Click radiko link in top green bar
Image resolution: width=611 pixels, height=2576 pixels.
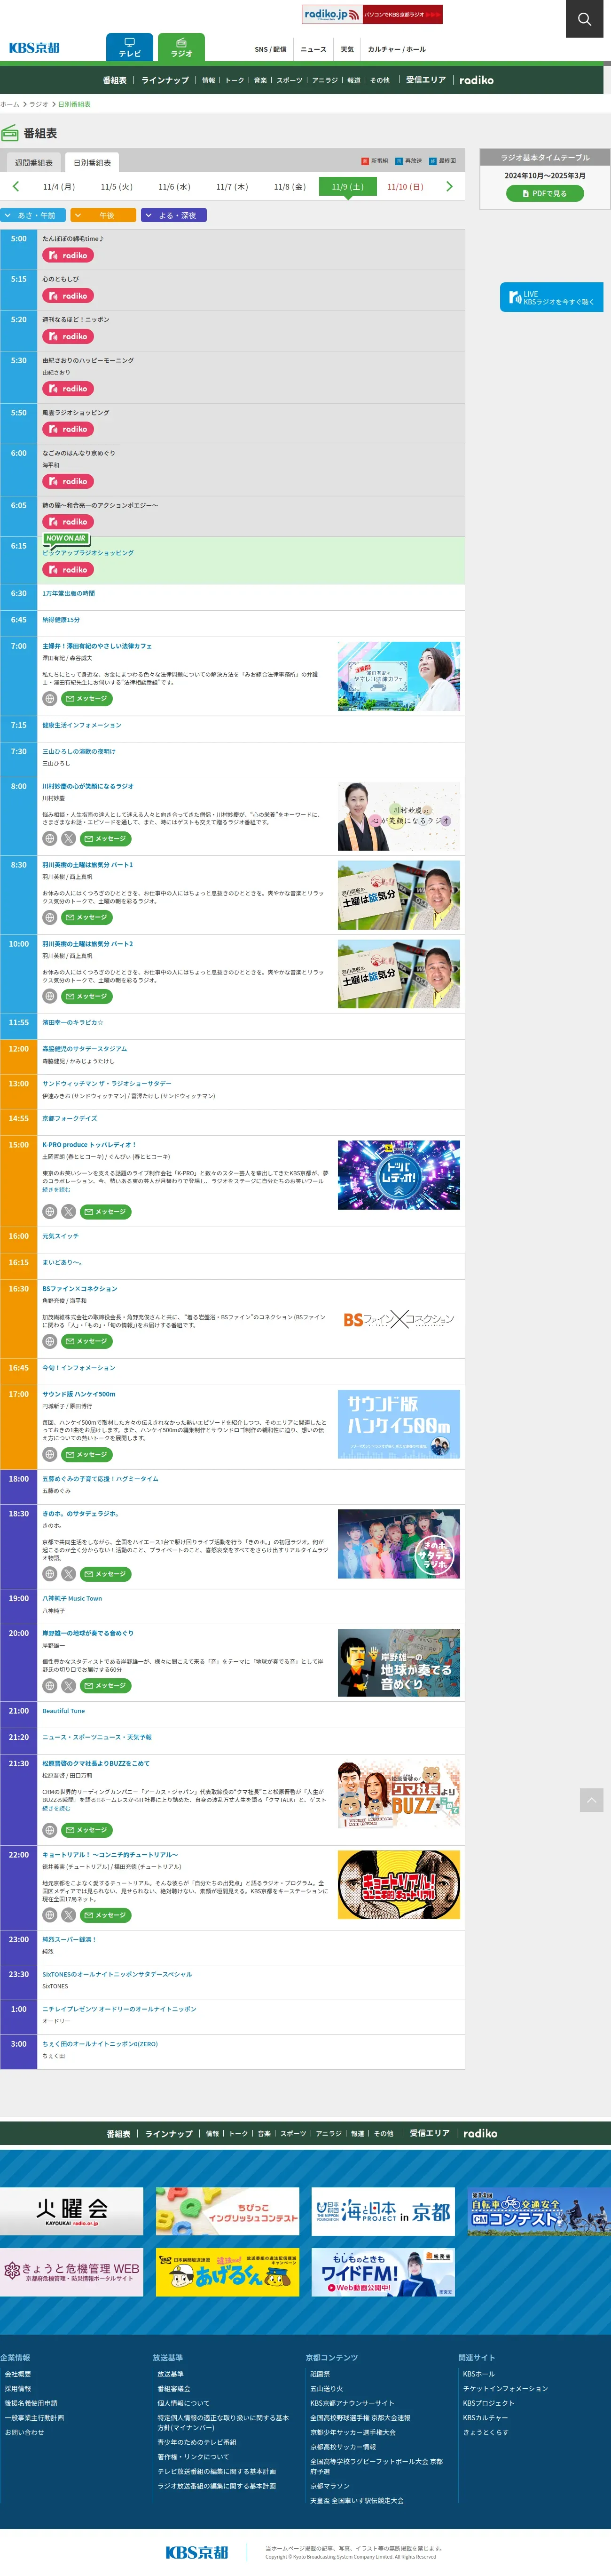point(476,80)
